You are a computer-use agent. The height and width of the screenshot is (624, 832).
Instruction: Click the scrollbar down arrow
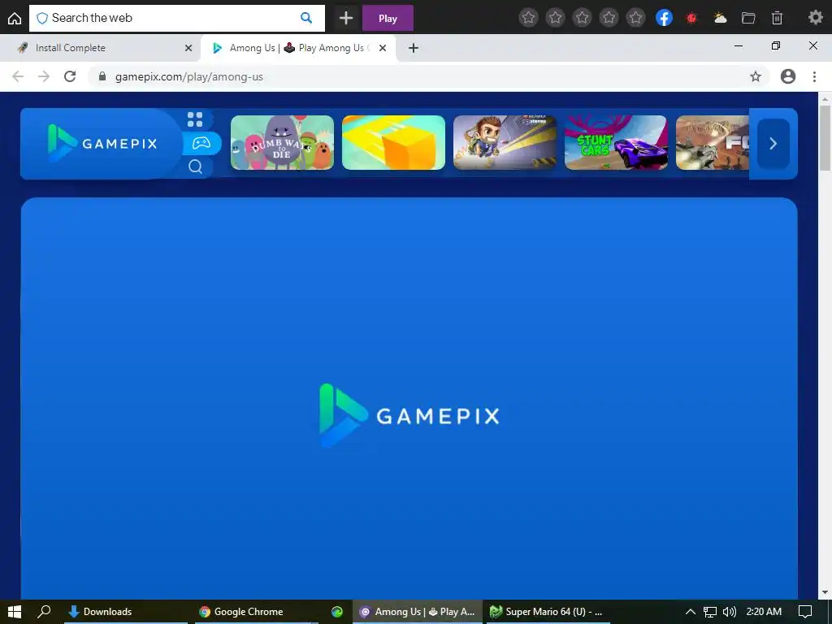825,592
